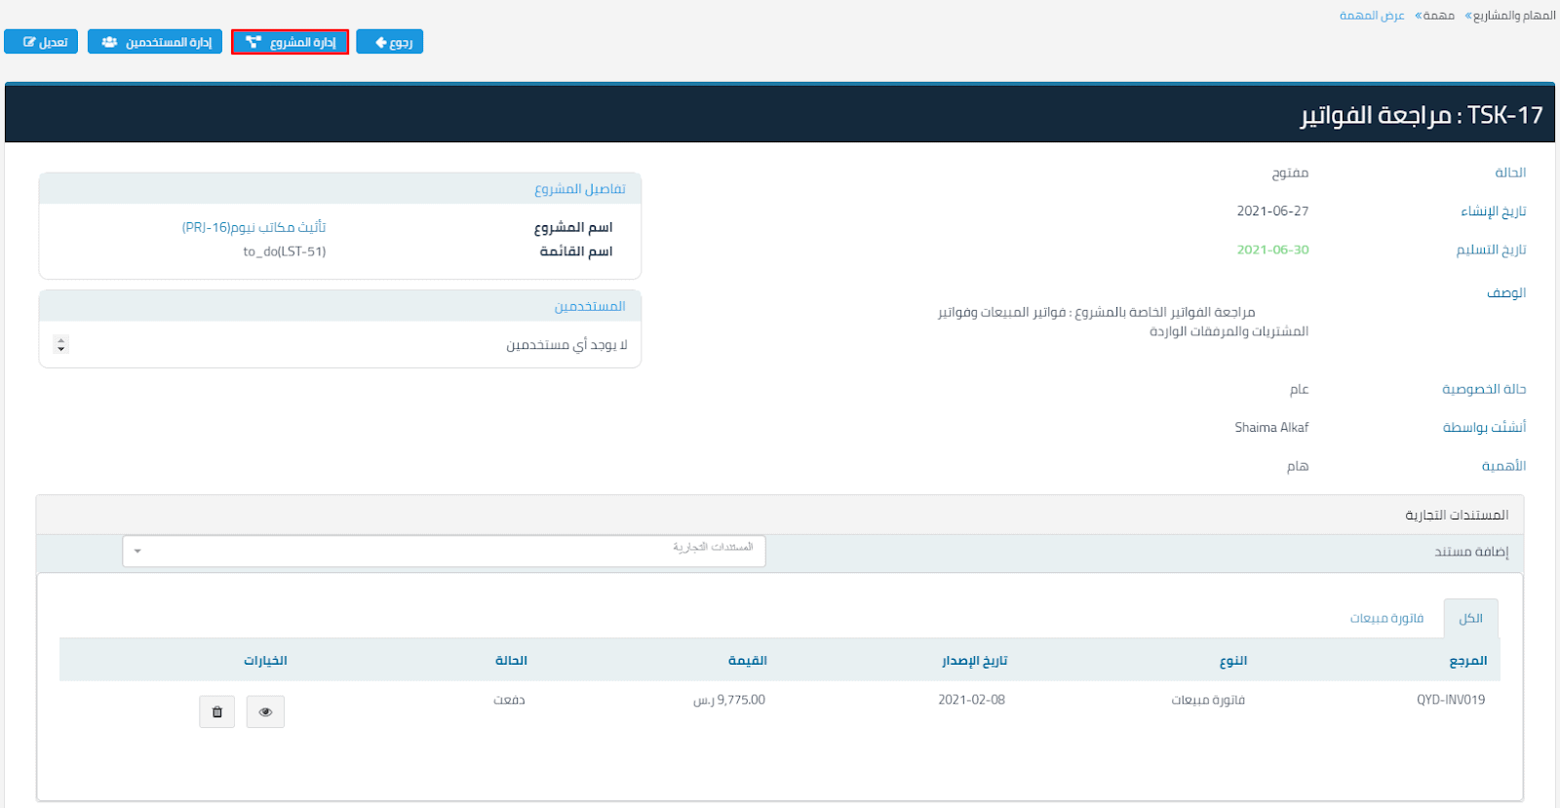The height and width of the screenshot is (808, 1560).
Task: Click the المستخدمين panel header
Action: (590, 306)
